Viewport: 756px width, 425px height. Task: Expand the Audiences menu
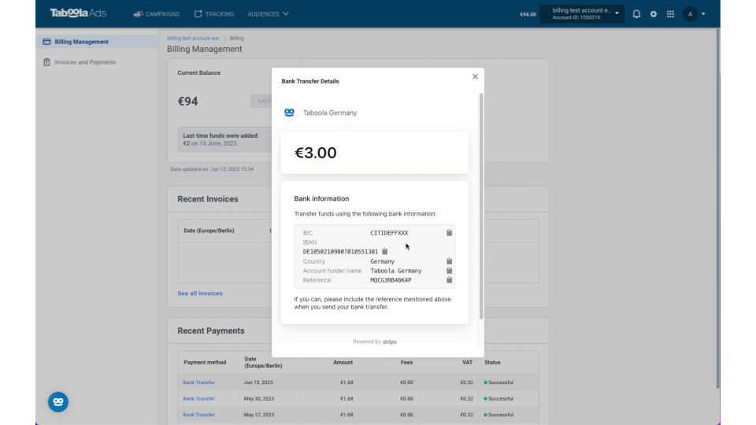point(268,14)
